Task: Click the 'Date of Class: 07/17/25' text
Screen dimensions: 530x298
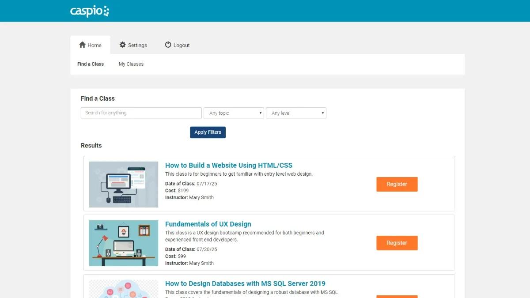Action: [191, 184]
